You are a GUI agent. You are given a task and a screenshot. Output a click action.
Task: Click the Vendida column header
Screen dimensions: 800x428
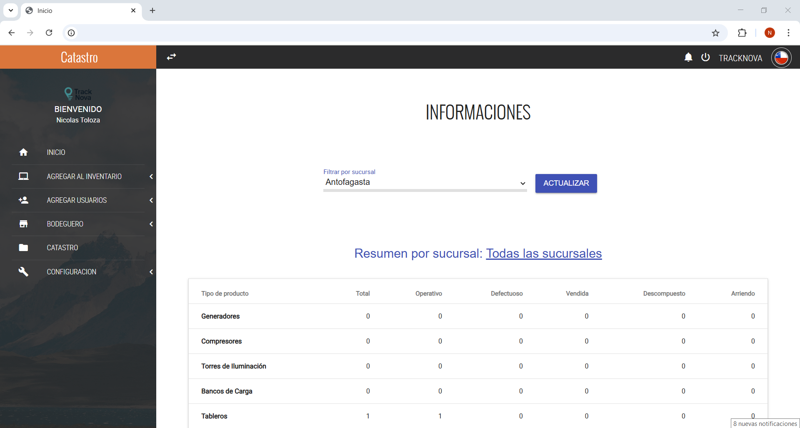tap(577, 294)
